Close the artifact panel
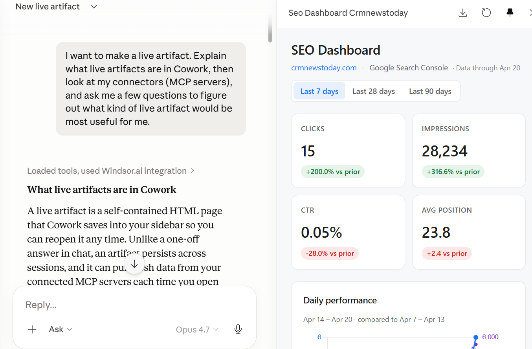 530,13
